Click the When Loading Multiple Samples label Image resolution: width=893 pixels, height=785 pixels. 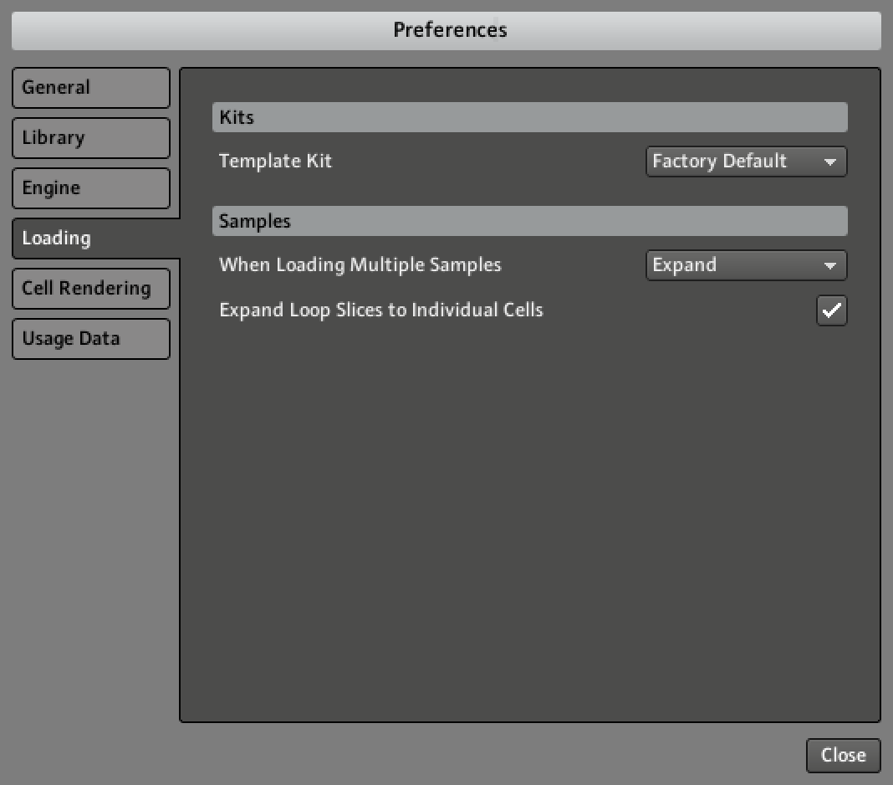click(360, 265)
